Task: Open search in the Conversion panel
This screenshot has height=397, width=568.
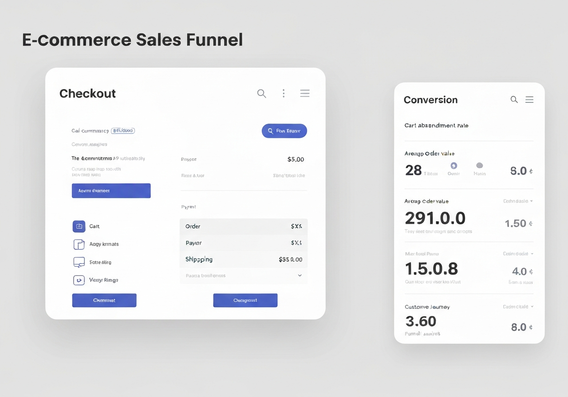Action: (514, 100)
